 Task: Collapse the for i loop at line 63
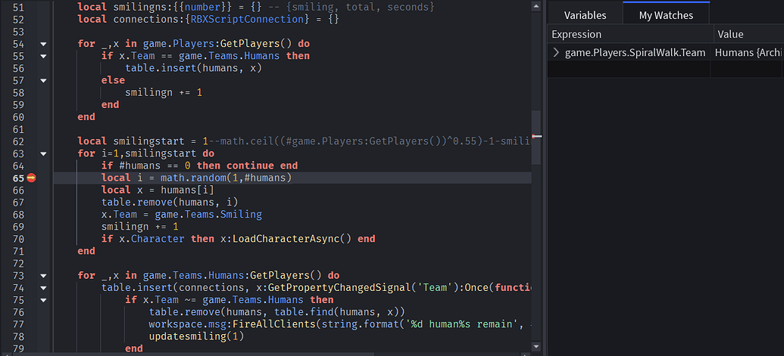click(43, 154)
